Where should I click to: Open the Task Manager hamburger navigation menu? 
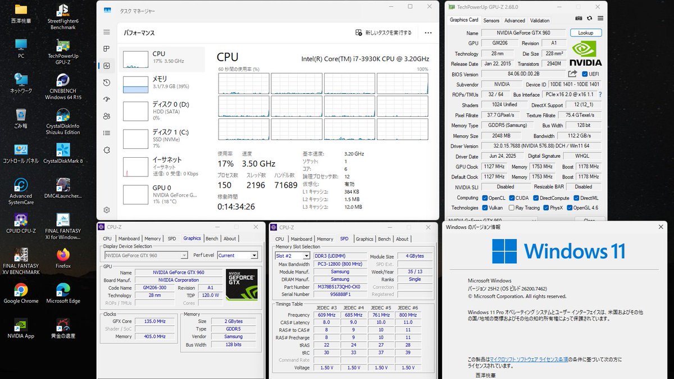(107, 32)
